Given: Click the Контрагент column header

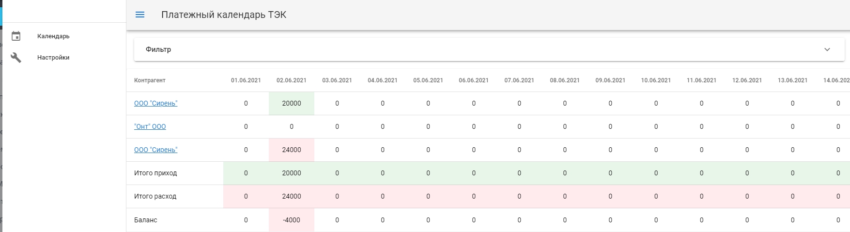Looking at the screenshot, I should [150, 80].
